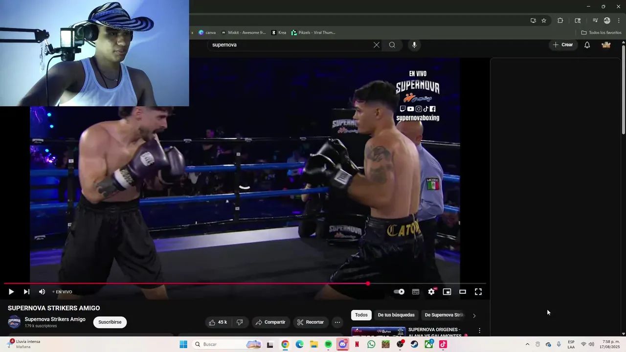Open Supernova Strikers Amigo channel name
This screenshot has width=626, height=352.
(x=55, y=319)
